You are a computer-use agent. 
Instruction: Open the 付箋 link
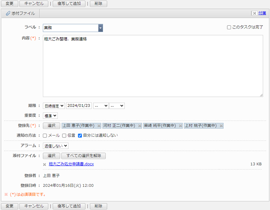(262, 13)
